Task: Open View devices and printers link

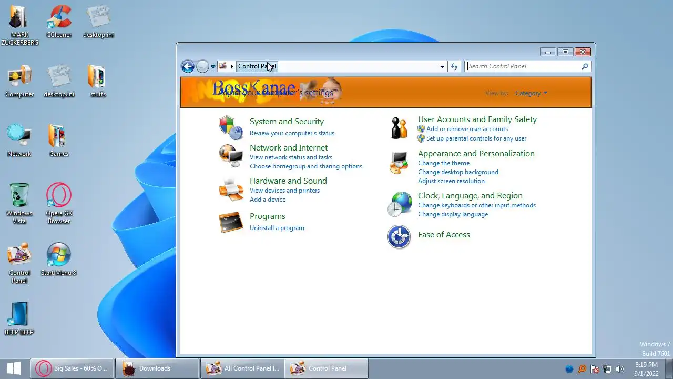Action: 284,191
